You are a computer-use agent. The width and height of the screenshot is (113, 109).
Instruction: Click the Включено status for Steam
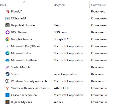[98, 74]
